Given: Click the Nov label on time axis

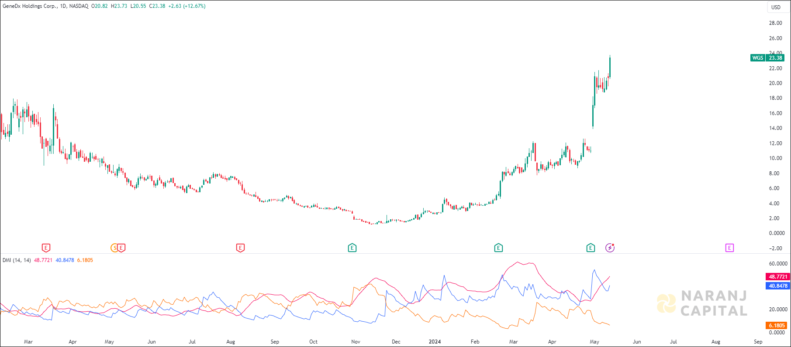Looking at the screenshot, I should click(356, 342).
